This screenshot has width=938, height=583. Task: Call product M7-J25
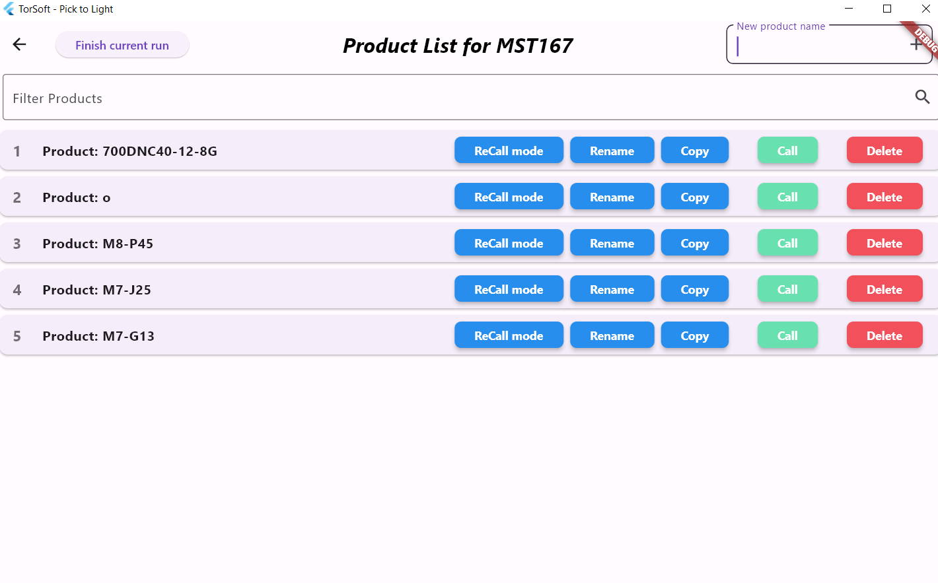[787, 289]
